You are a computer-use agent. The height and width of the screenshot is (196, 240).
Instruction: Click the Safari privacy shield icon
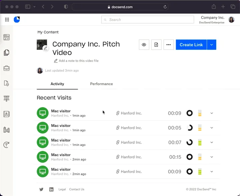(66, 7)
